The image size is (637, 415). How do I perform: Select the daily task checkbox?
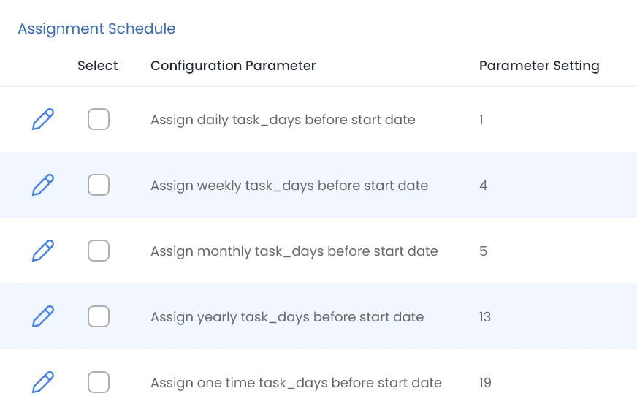coord(99,119)
